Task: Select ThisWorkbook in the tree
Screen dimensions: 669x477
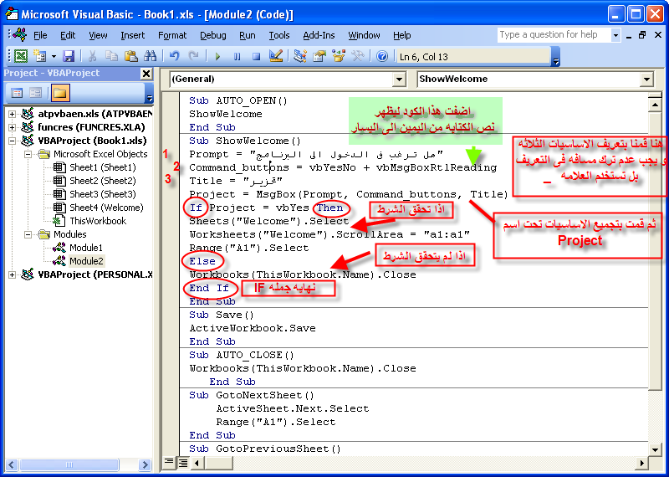Action: pos(98,221)
